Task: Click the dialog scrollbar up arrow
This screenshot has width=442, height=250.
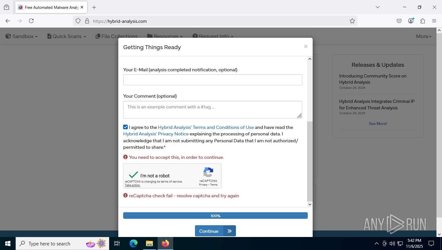Action: tap(310, 59)
